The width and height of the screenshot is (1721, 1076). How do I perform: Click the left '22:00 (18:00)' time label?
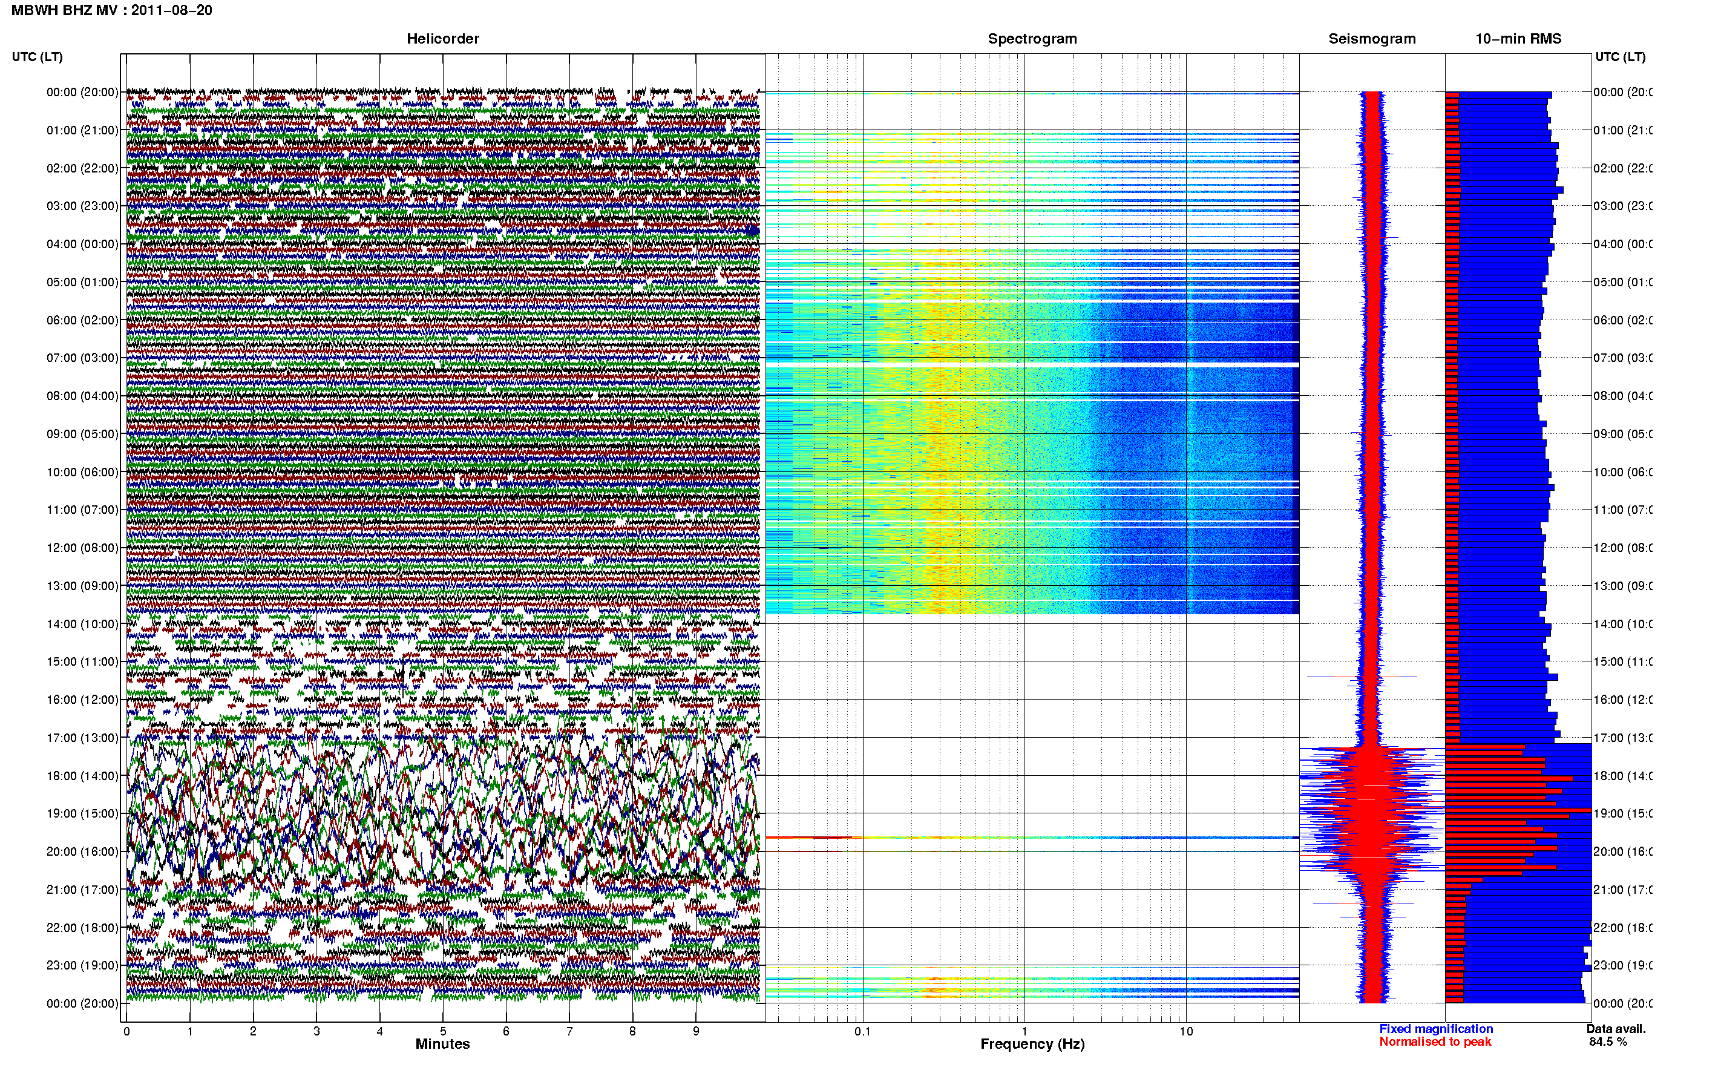pos(82,927)
